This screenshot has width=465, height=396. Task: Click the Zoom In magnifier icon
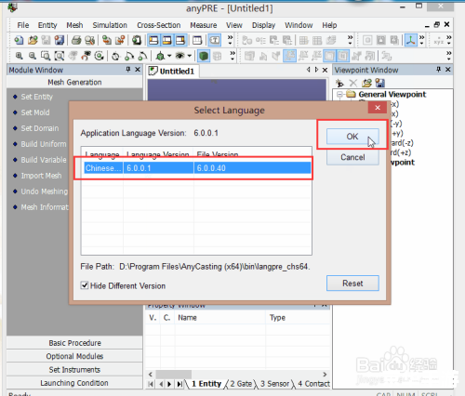[19, 56]
